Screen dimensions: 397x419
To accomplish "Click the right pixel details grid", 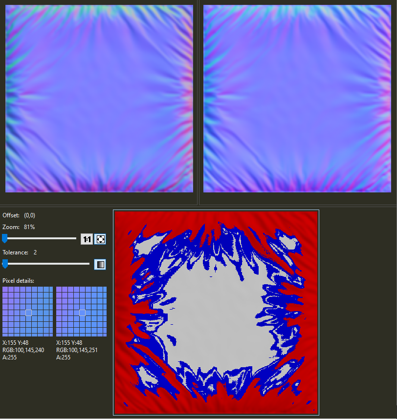I will pos(82,312).
